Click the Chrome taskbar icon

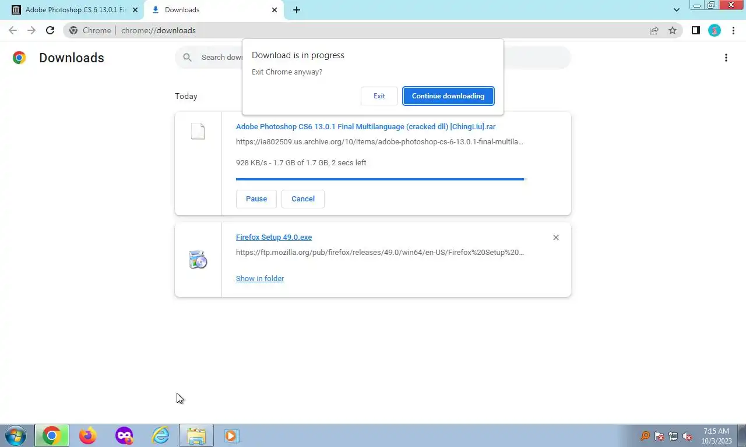tap(51, 435)
